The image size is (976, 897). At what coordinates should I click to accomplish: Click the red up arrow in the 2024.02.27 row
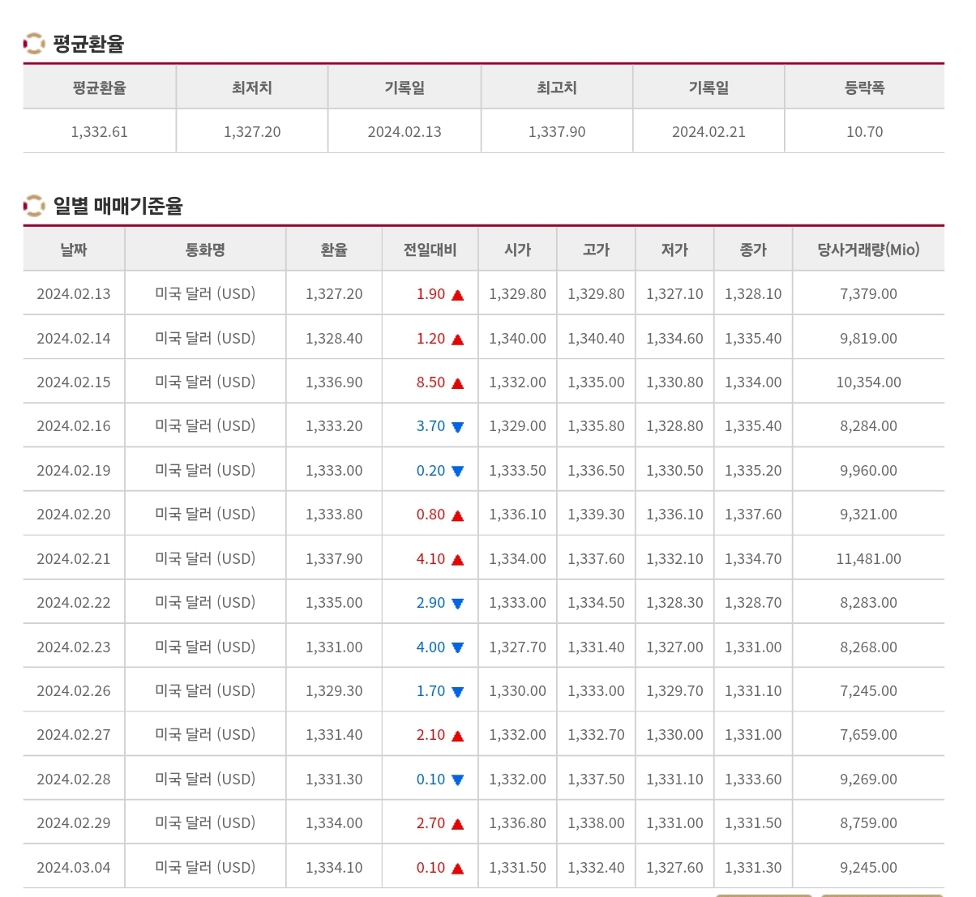(x=457, y=736)
